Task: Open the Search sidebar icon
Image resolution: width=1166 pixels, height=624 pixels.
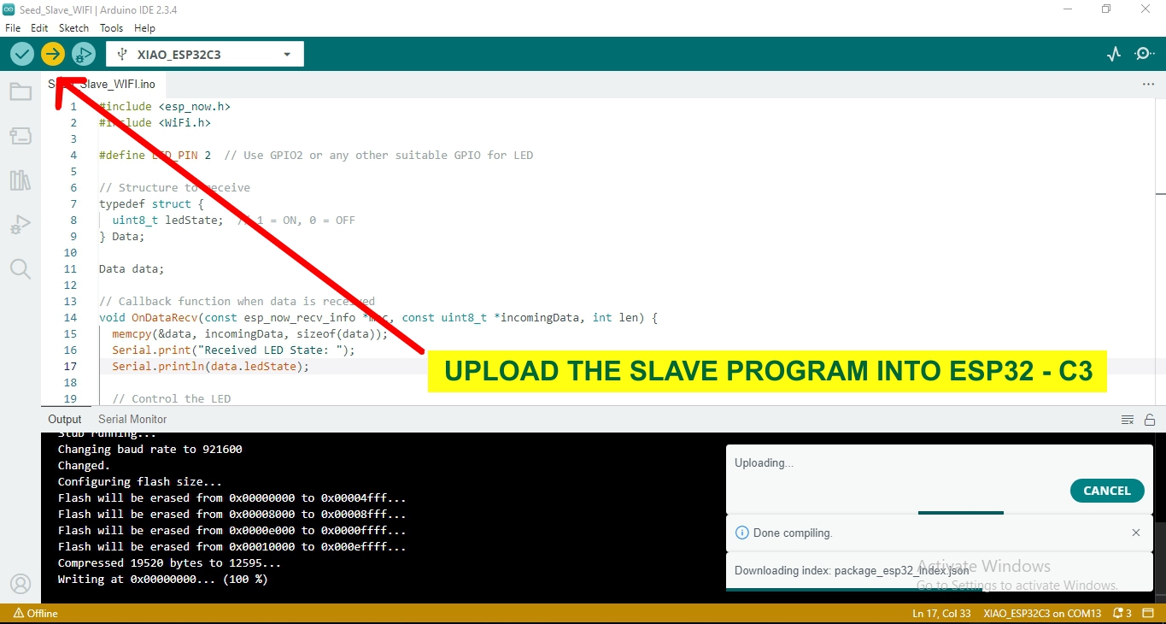Action: click(x=21, y=269)
